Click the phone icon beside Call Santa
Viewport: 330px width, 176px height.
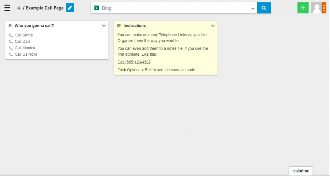coord(11,35)
